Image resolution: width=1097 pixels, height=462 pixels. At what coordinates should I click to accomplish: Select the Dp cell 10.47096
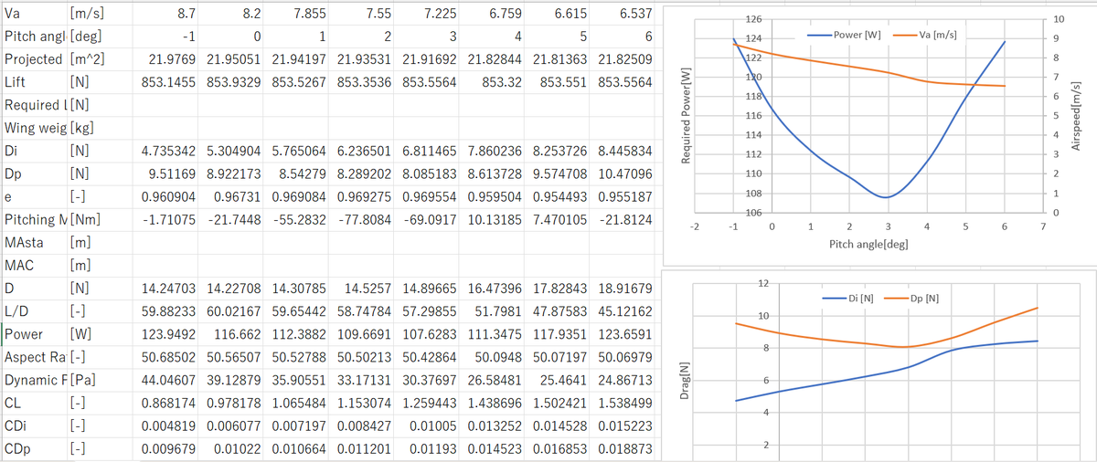pos(623,173)
